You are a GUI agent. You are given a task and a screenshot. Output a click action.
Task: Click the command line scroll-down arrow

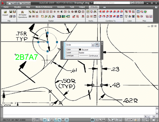coord(157,113)
